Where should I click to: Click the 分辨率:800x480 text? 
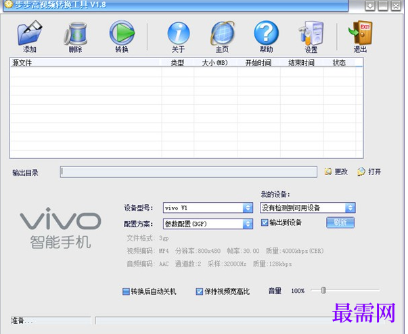click(198, 251)
